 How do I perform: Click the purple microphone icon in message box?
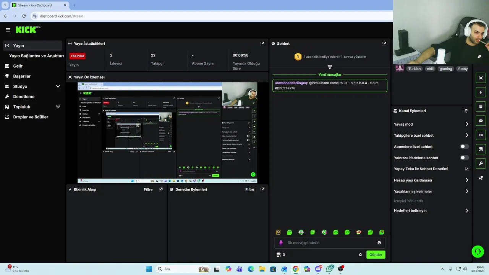(281, 243)
